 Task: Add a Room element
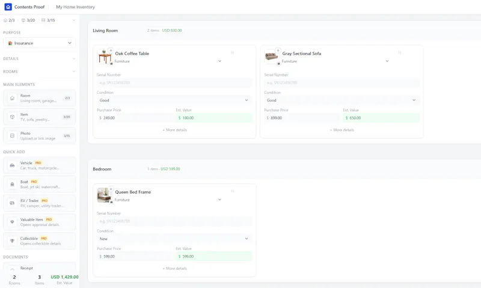click(40, 98)
